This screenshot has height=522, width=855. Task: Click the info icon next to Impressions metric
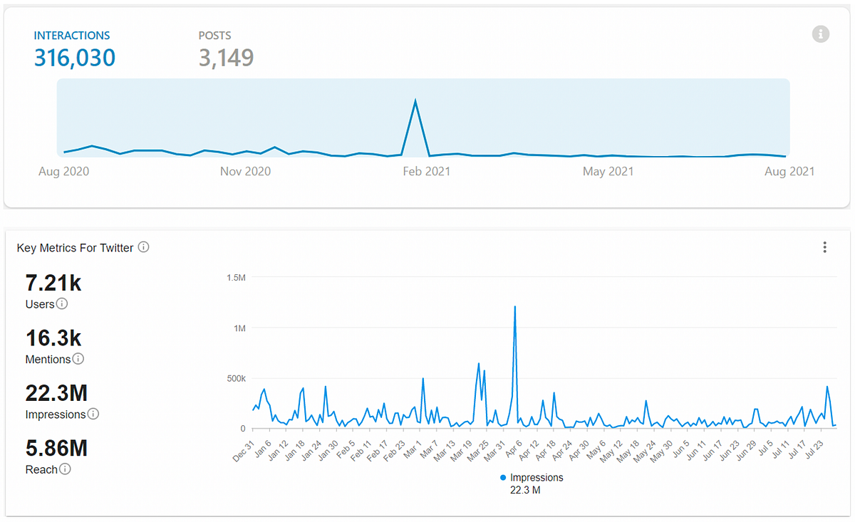[93, 414]
